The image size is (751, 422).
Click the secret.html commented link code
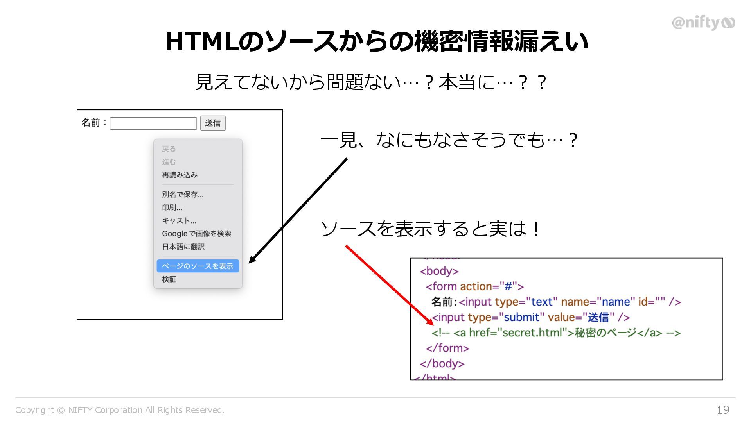click(555, 333)
